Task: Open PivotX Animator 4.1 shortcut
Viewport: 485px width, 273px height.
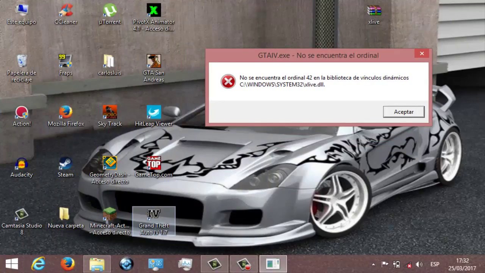Action: pyautogui.click(x=154, y=17)
